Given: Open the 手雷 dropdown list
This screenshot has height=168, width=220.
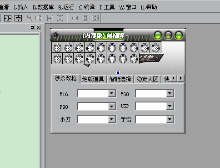Looking at the screenshot, I should tap(170, 119).
